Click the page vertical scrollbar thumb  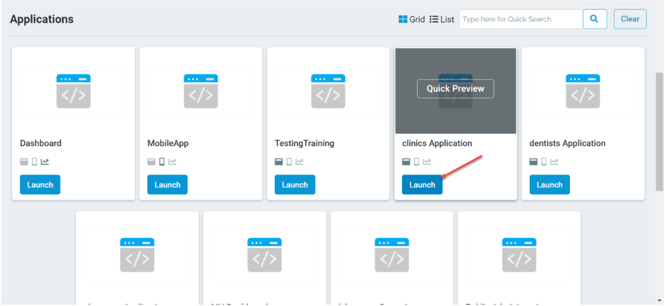(x=659, y=131)
